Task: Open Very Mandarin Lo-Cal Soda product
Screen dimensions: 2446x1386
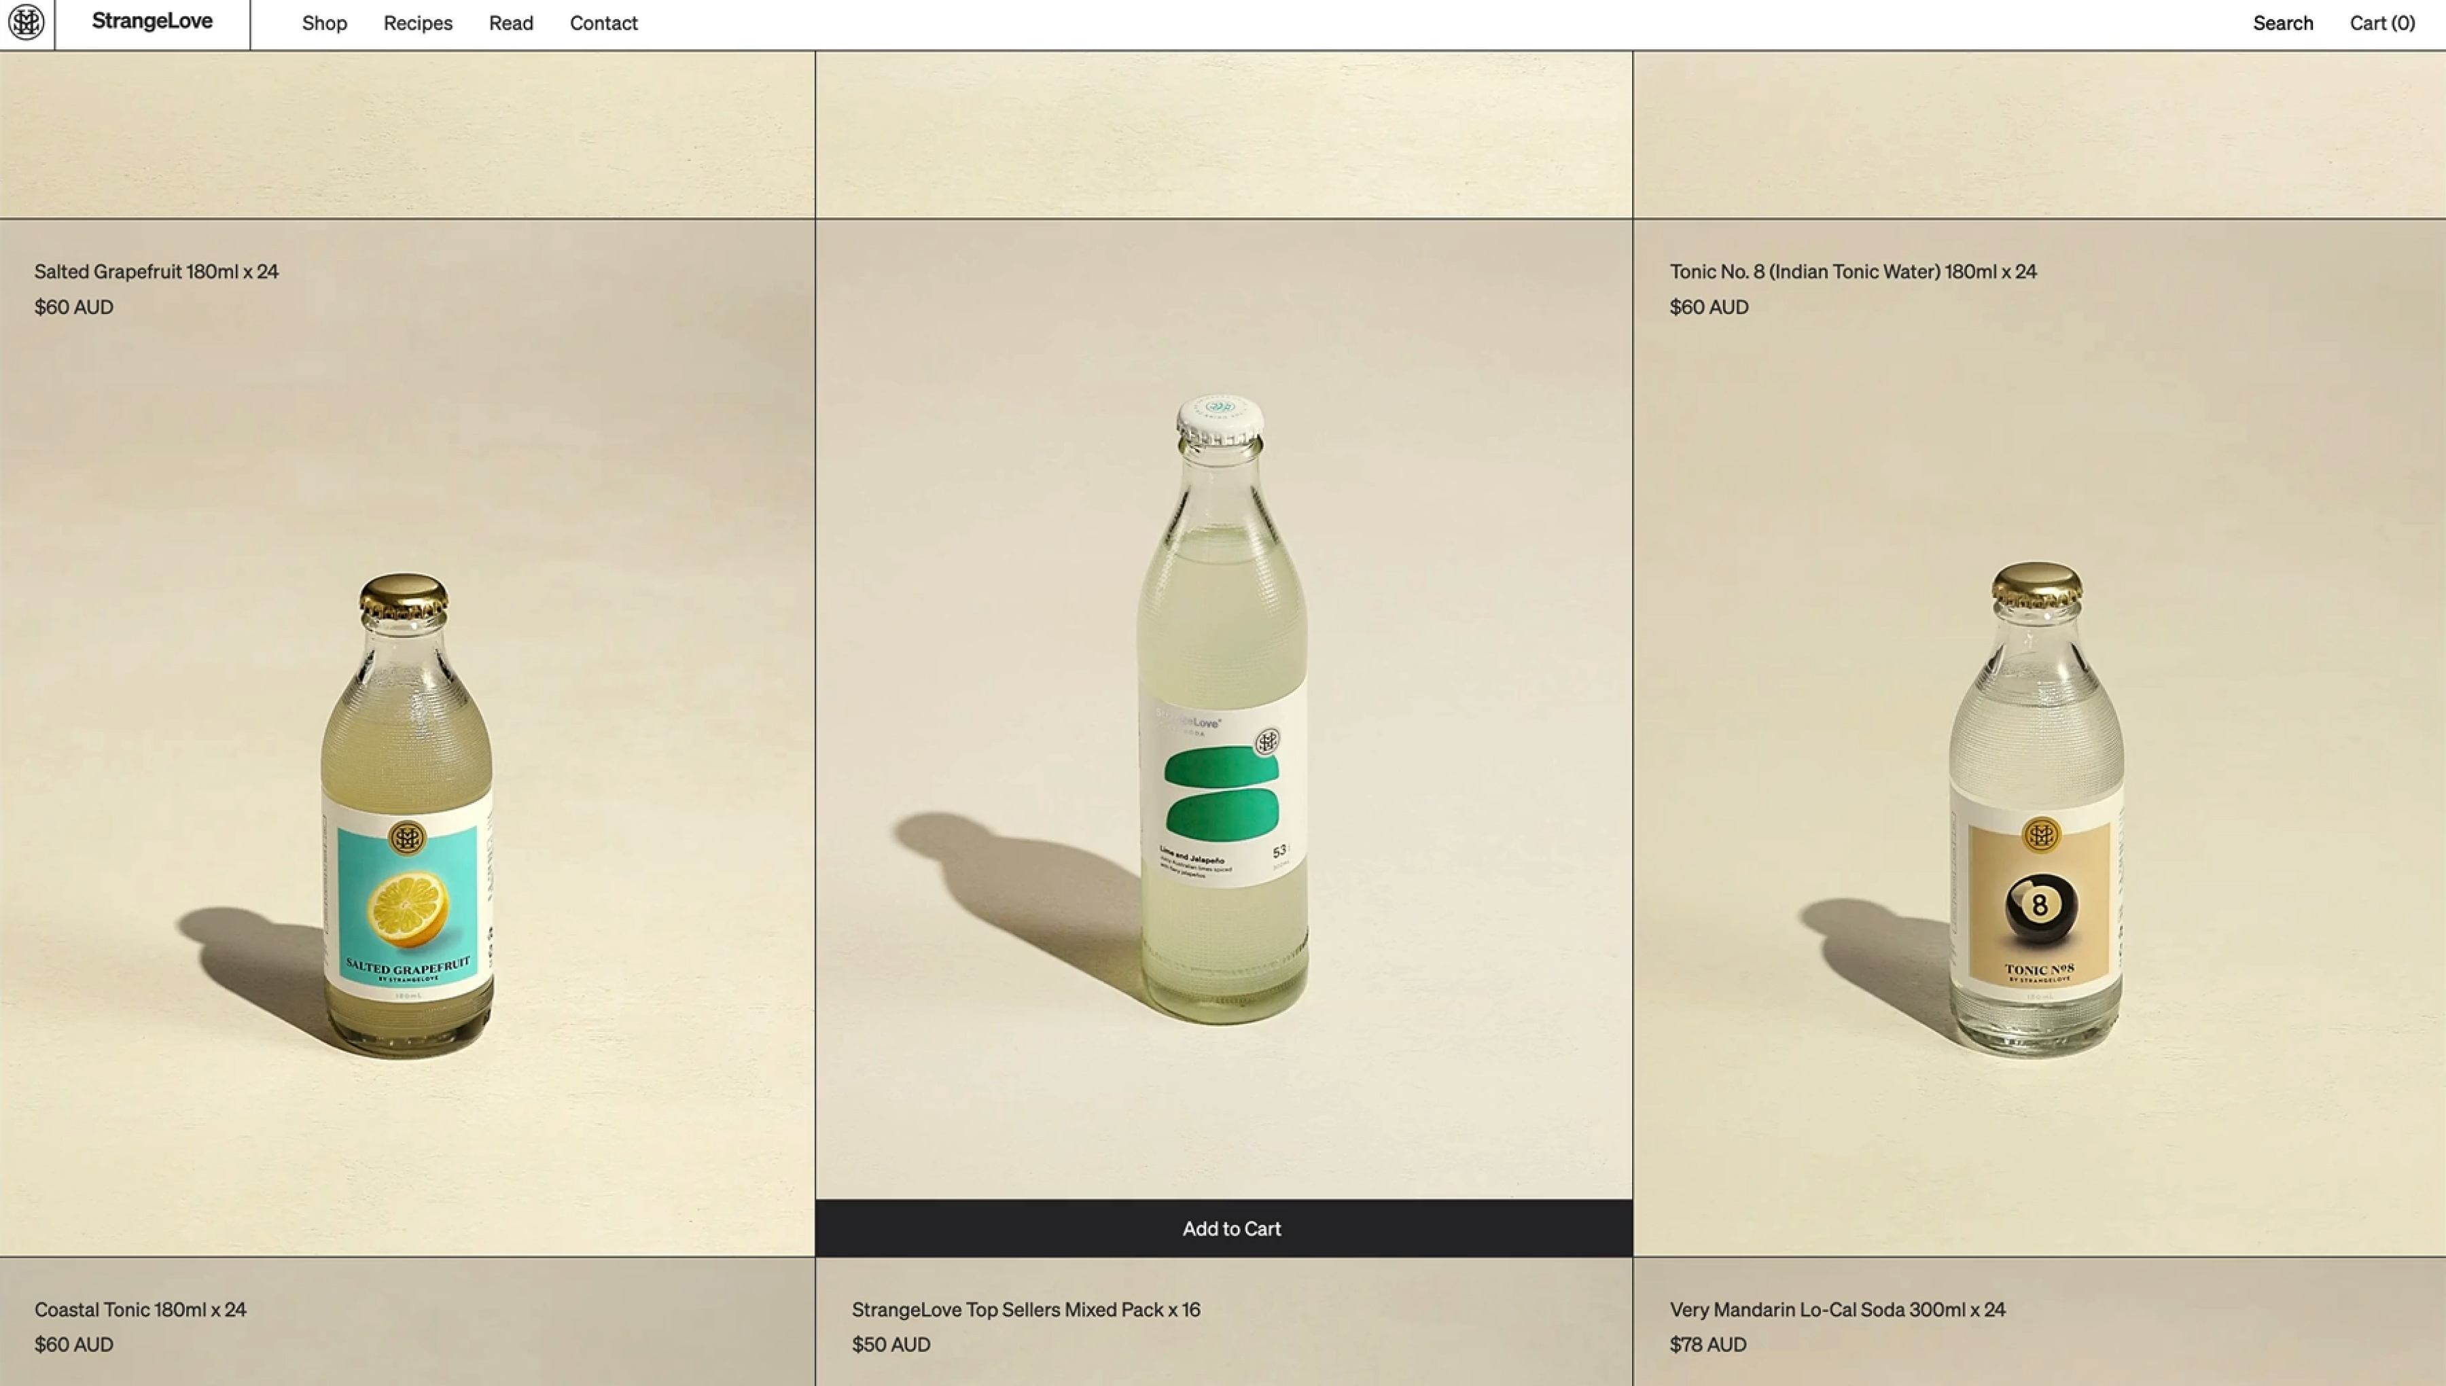Action: coord(1838,1310)
